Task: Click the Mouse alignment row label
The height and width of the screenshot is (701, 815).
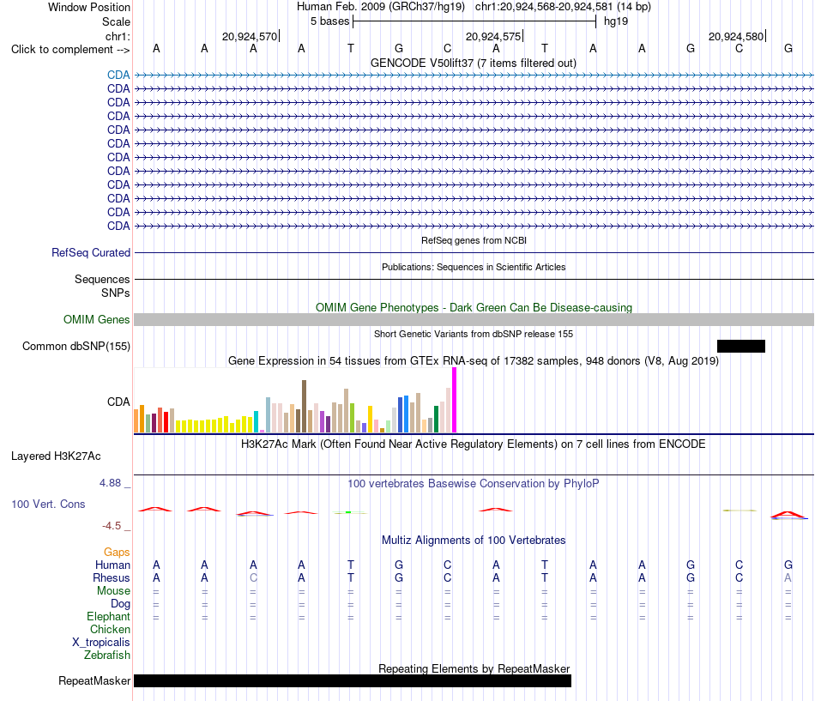Action: pos(113,591)
